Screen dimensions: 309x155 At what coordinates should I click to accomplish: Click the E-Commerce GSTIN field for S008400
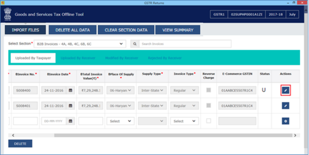pyautogui.click(x=237, y=90)
